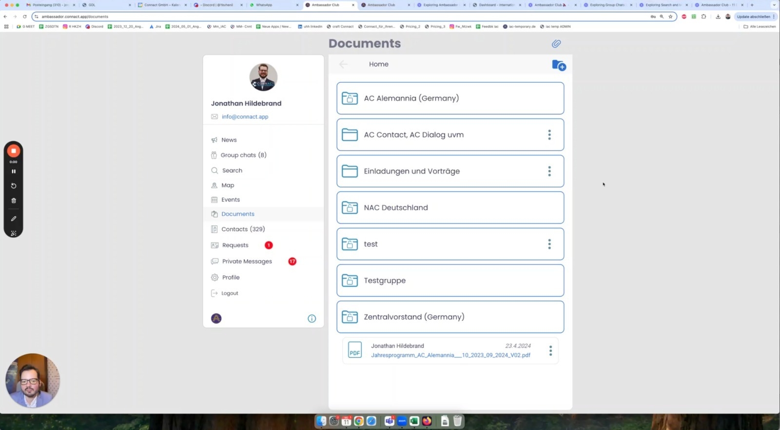Open options menu for the test folder
The height and width of the screenshot is (430, 780).
tap(549, 244)
